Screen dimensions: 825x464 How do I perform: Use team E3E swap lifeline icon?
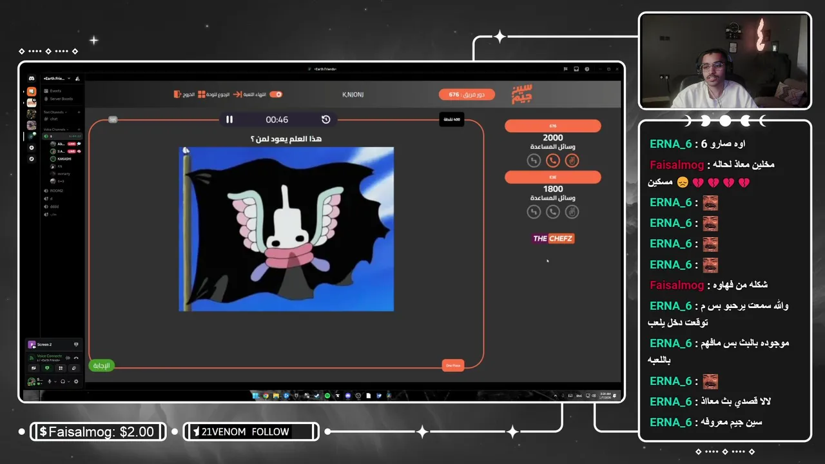pos(534,211)
